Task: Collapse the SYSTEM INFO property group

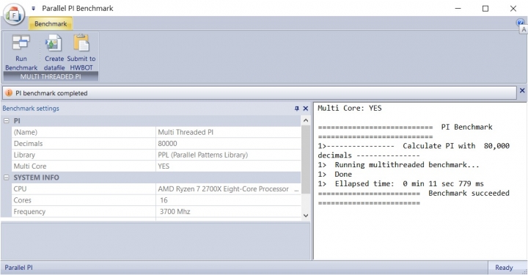Action: point(7,177)
